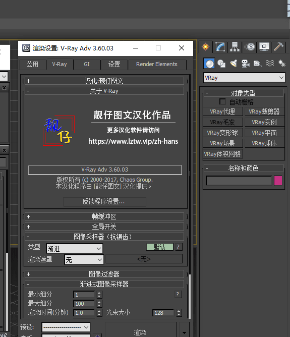The height and width of the screenshot is (337, 290).
Task: Click the object name input field
Action: click(x=239, y=181)
